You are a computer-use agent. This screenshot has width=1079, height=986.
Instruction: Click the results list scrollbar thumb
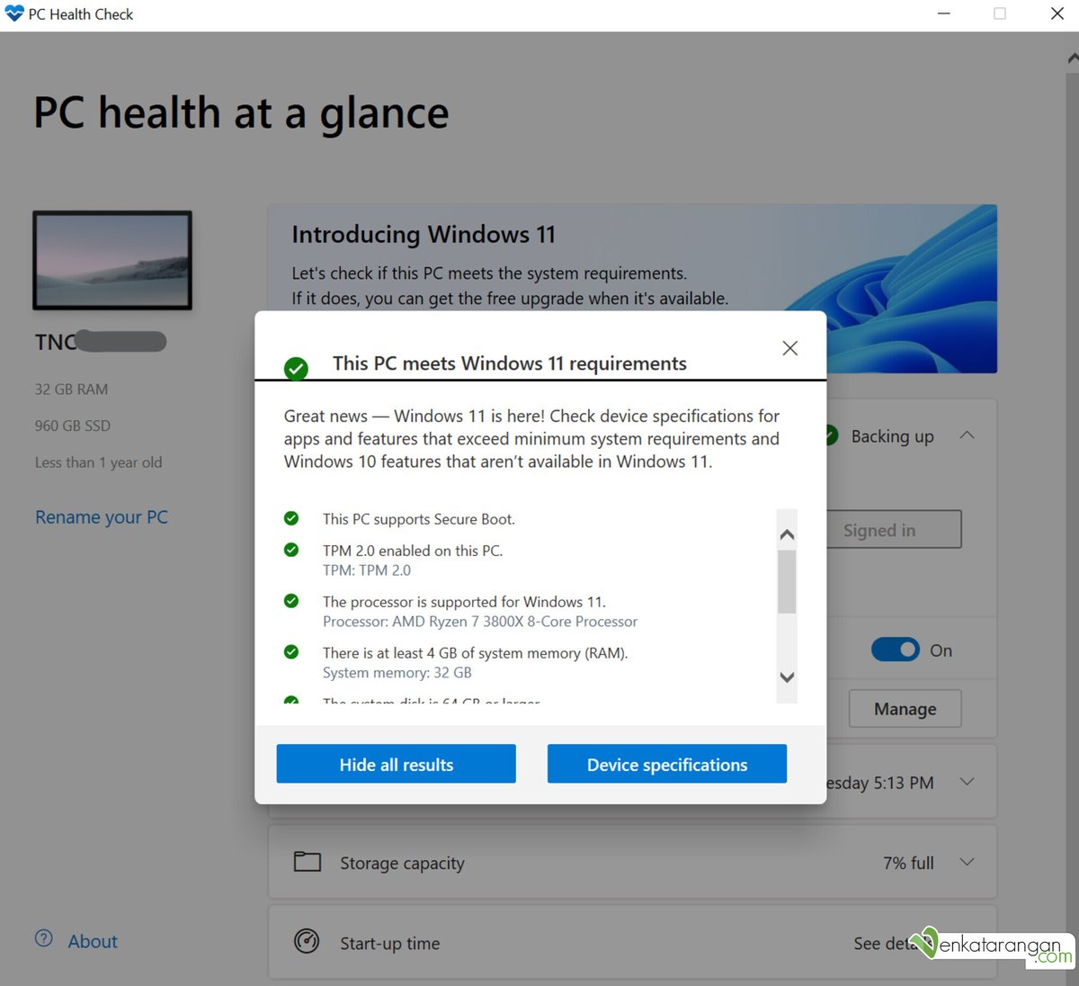tap(787, 581)
